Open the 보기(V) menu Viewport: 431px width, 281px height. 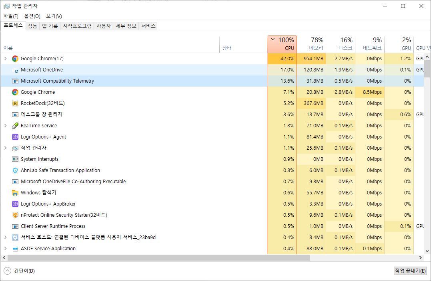coord(54,16)
